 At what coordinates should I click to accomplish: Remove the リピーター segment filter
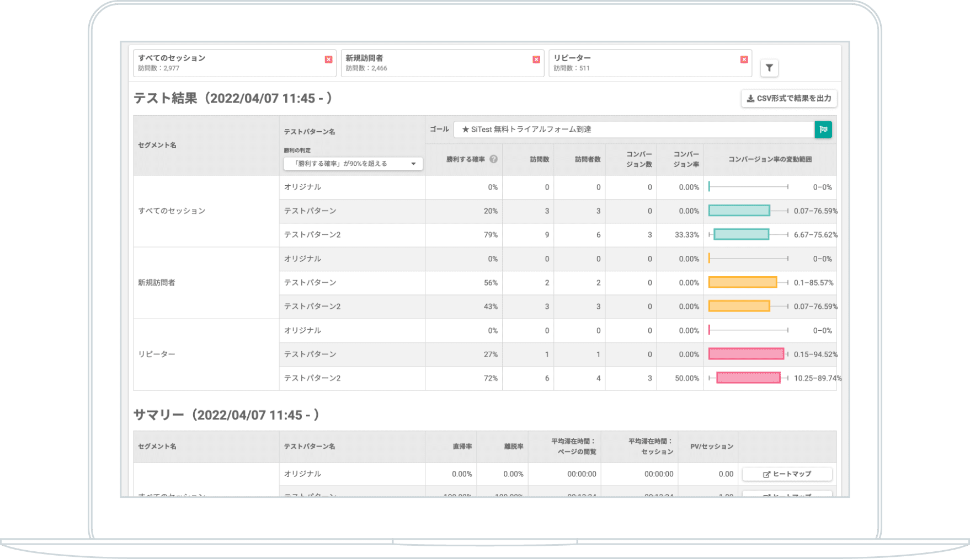pos(743,59)
